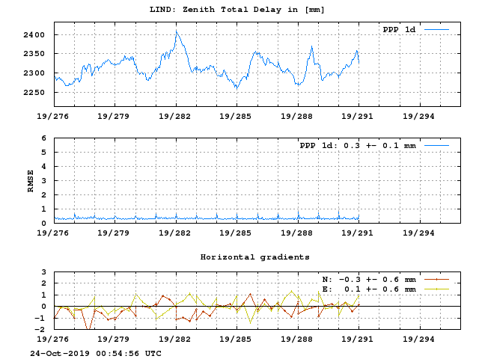The height and width of the screenshot is (359, 479).
Task: Click the 19/294 tick label under gradients chart
Action: (x=420, y=339)
